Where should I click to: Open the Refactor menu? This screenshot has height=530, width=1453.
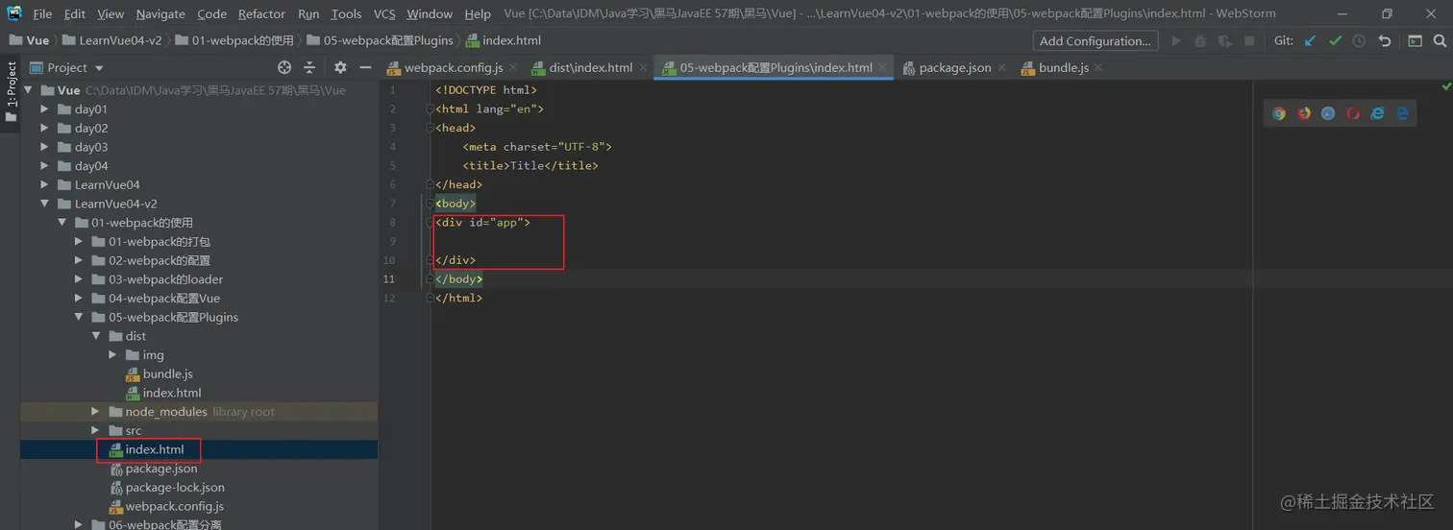pos(261,13)
